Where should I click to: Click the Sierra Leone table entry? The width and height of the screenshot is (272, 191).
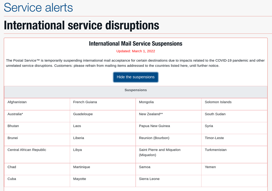pos(149,179)
